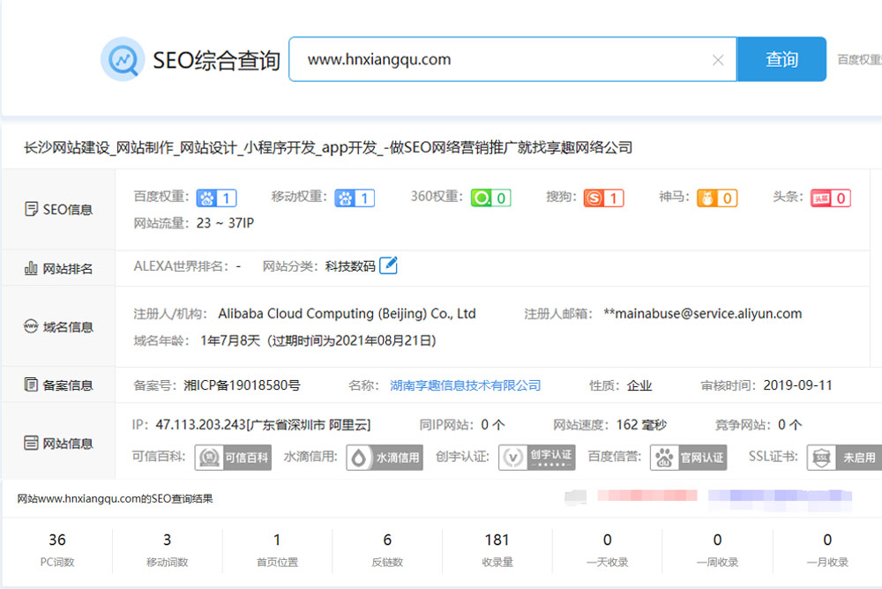Click the 湘ICP备19018580号 record number
882x589 pixels.
tap(242, 385)
